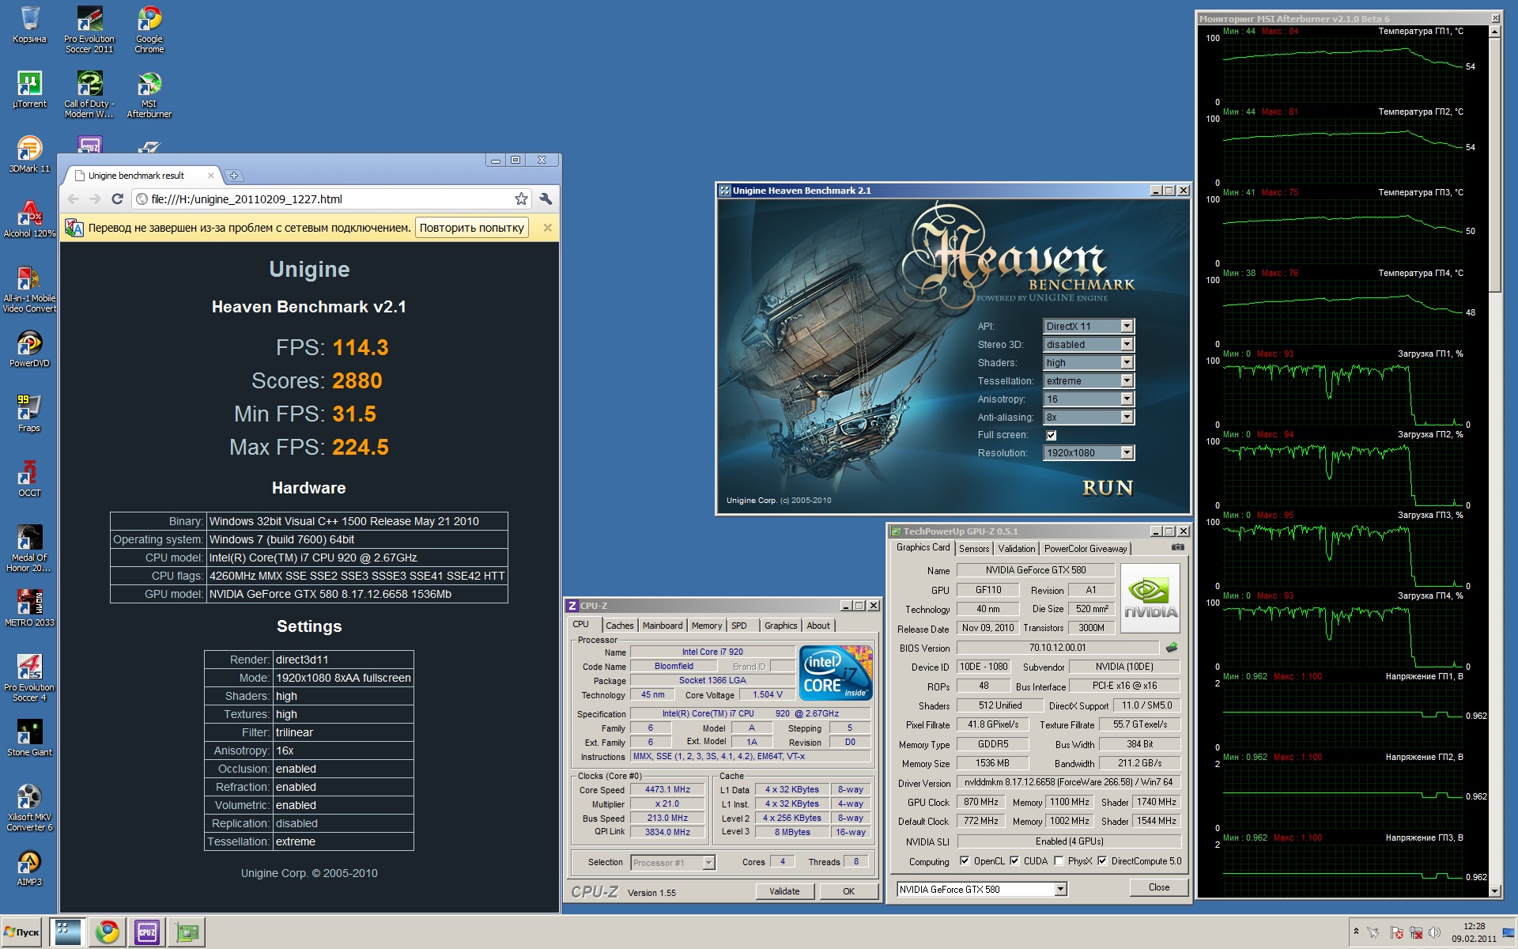
Task: Open the Chrome new tab button
Action: pyautogui.click(x=234, y=176)
